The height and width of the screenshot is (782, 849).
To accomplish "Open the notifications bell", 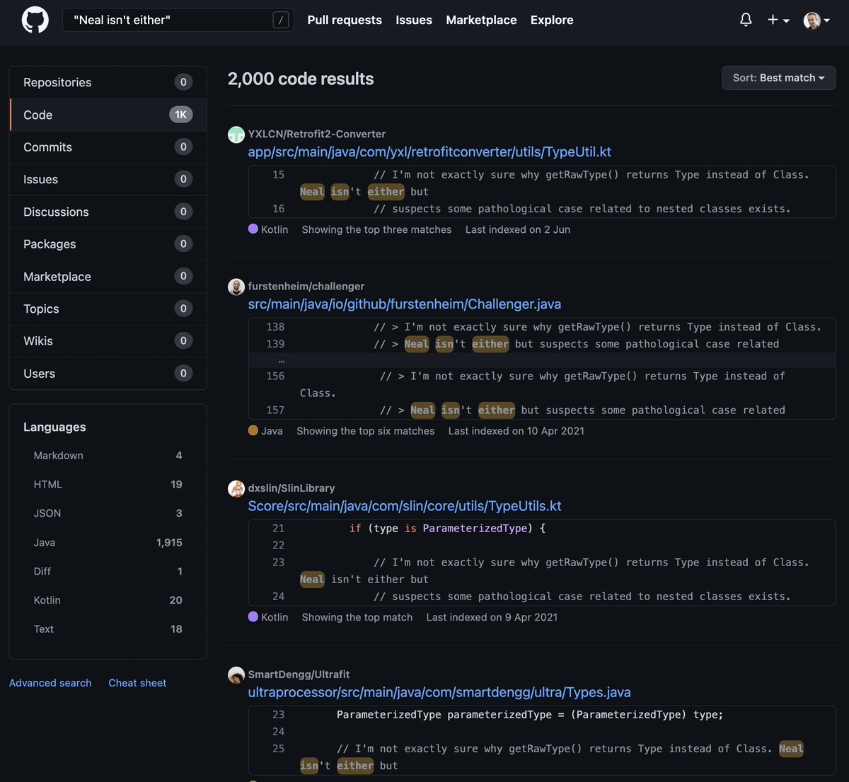I will point(746,20).
